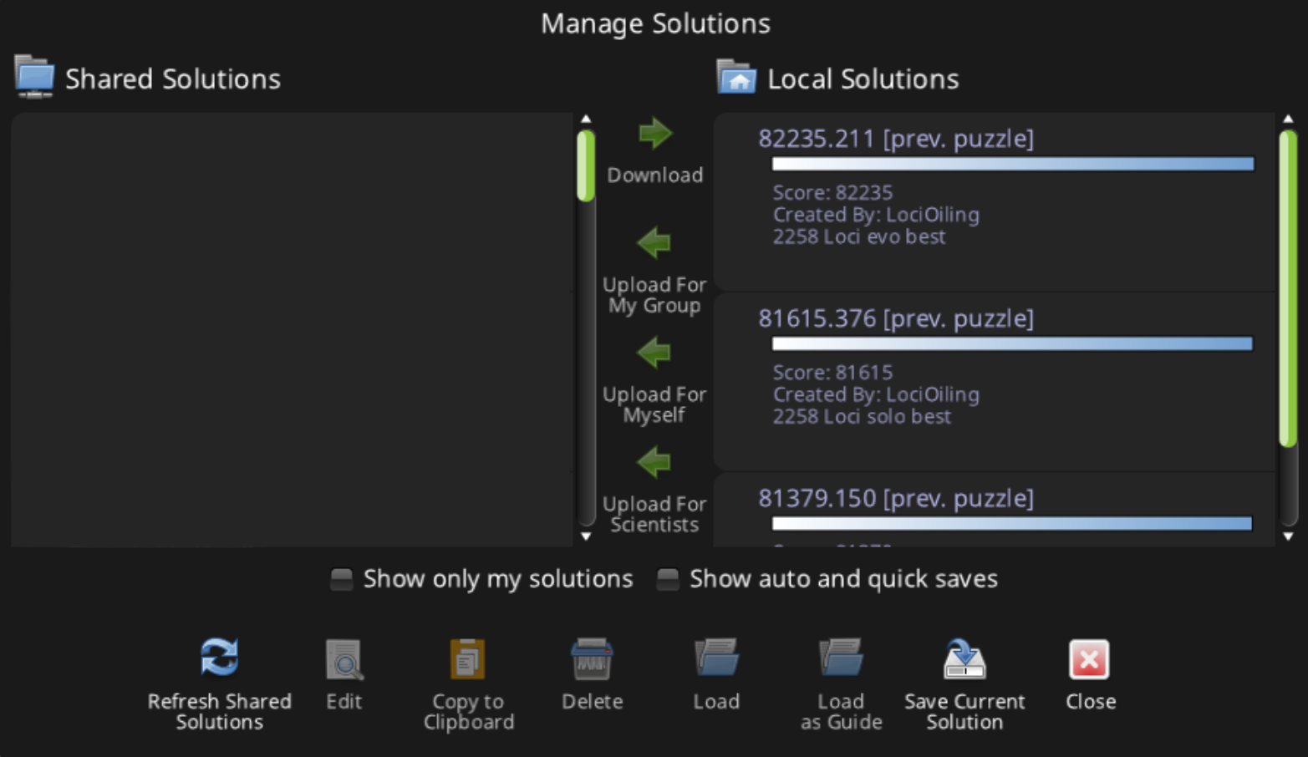This screenshot has height=757, width=1308.
Task: Click the Load folder icon
Action: click(716, 658)
